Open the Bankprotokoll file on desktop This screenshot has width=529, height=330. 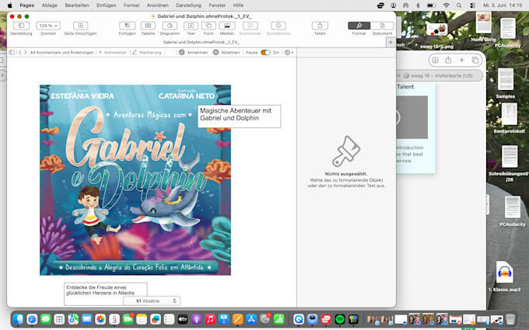(509, 118)
